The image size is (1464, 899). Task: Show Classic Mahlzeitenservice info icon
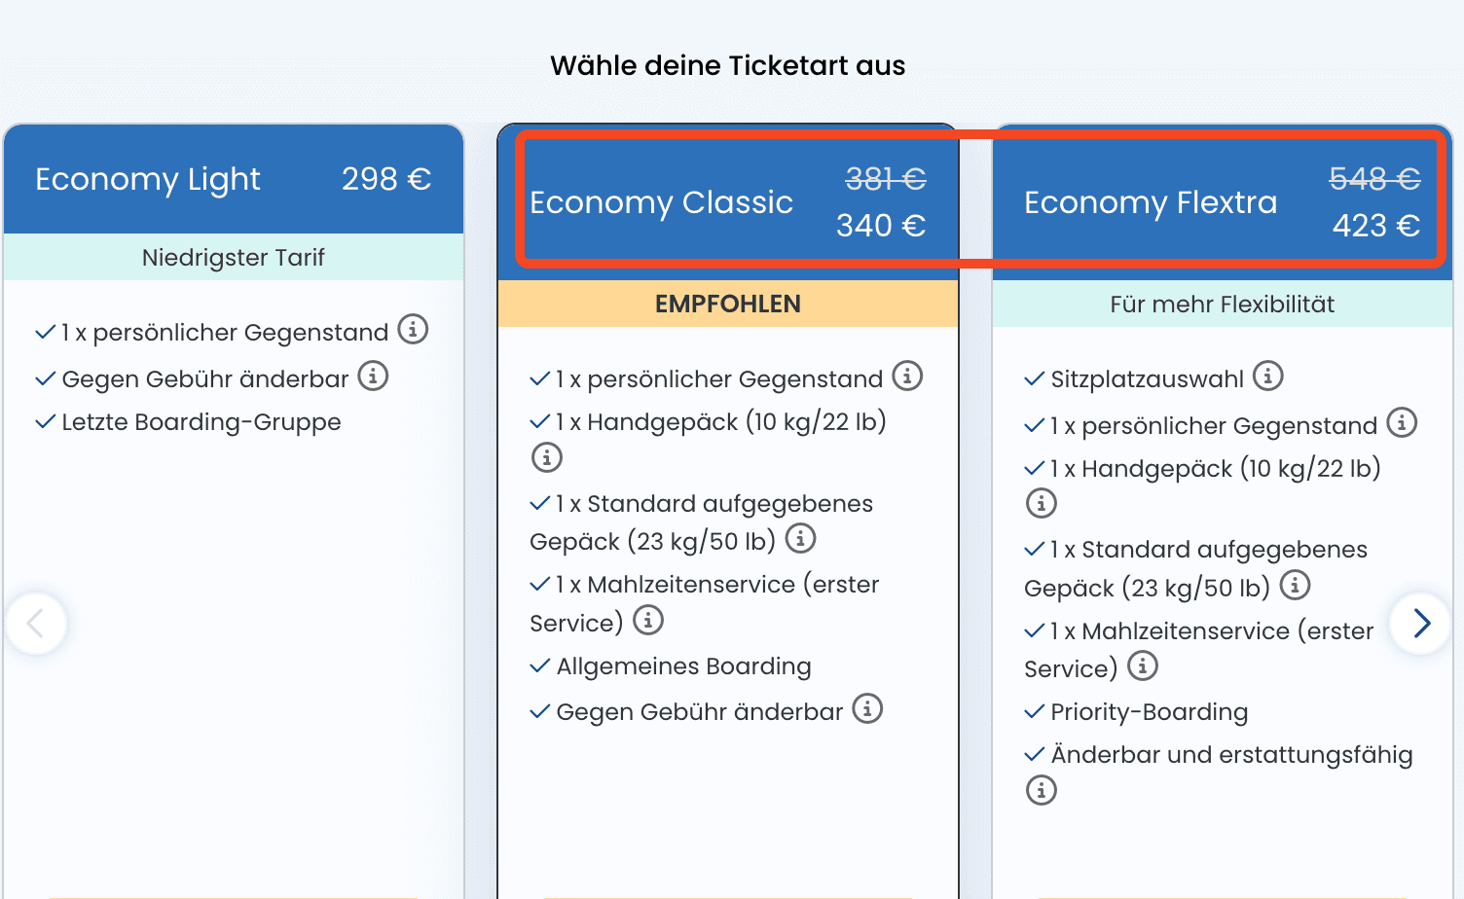pos(648,620)
